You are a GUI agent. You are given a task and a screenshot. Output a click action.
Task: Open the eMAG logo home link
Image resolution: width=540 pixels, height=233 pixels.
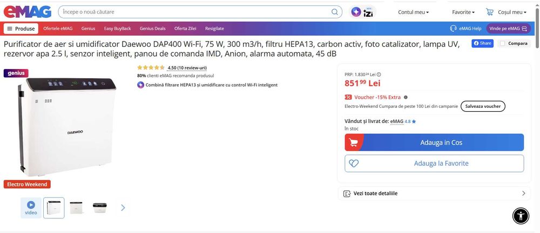[x=28, y=12]
